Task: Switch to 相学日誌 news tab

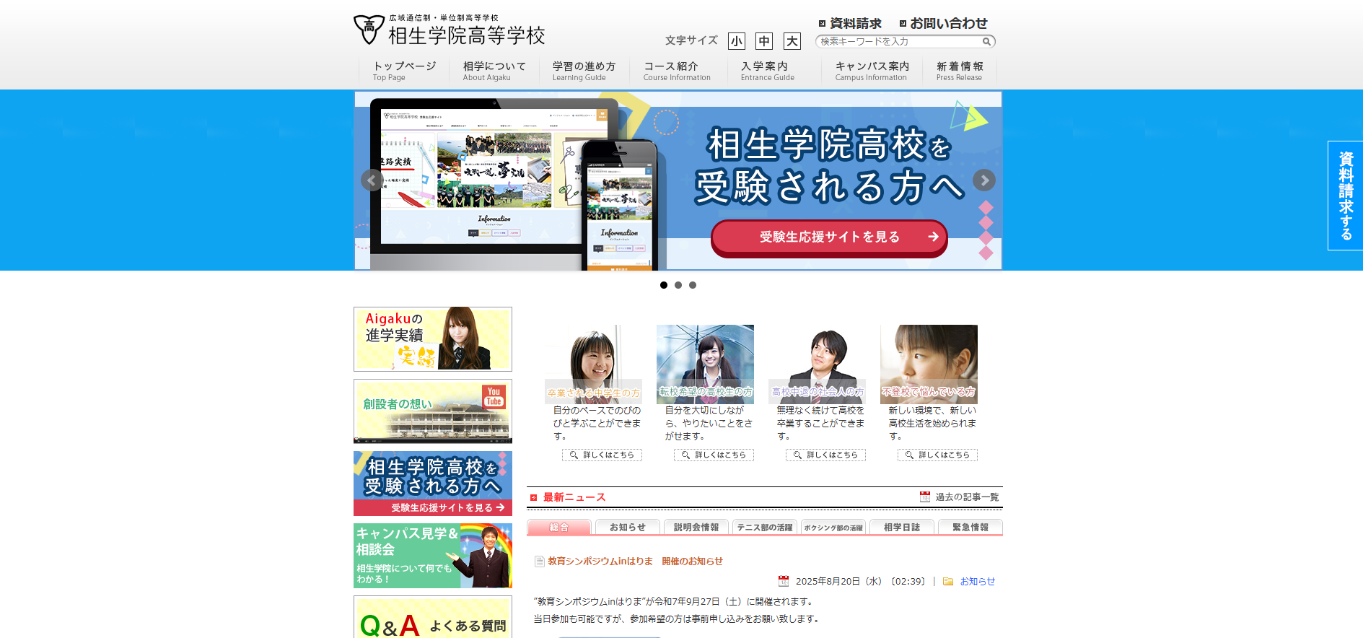Action: click(902, 528)
